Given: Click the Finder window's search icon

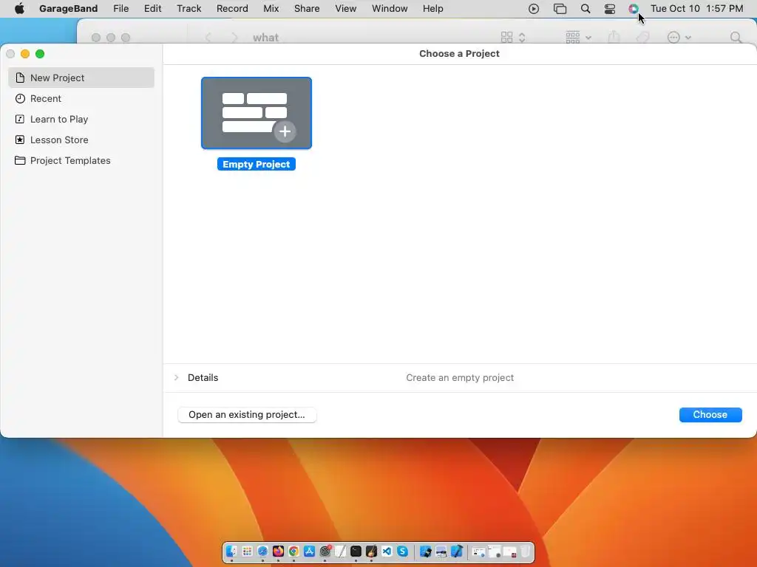Looking at the screenshot, I should 736,38.
